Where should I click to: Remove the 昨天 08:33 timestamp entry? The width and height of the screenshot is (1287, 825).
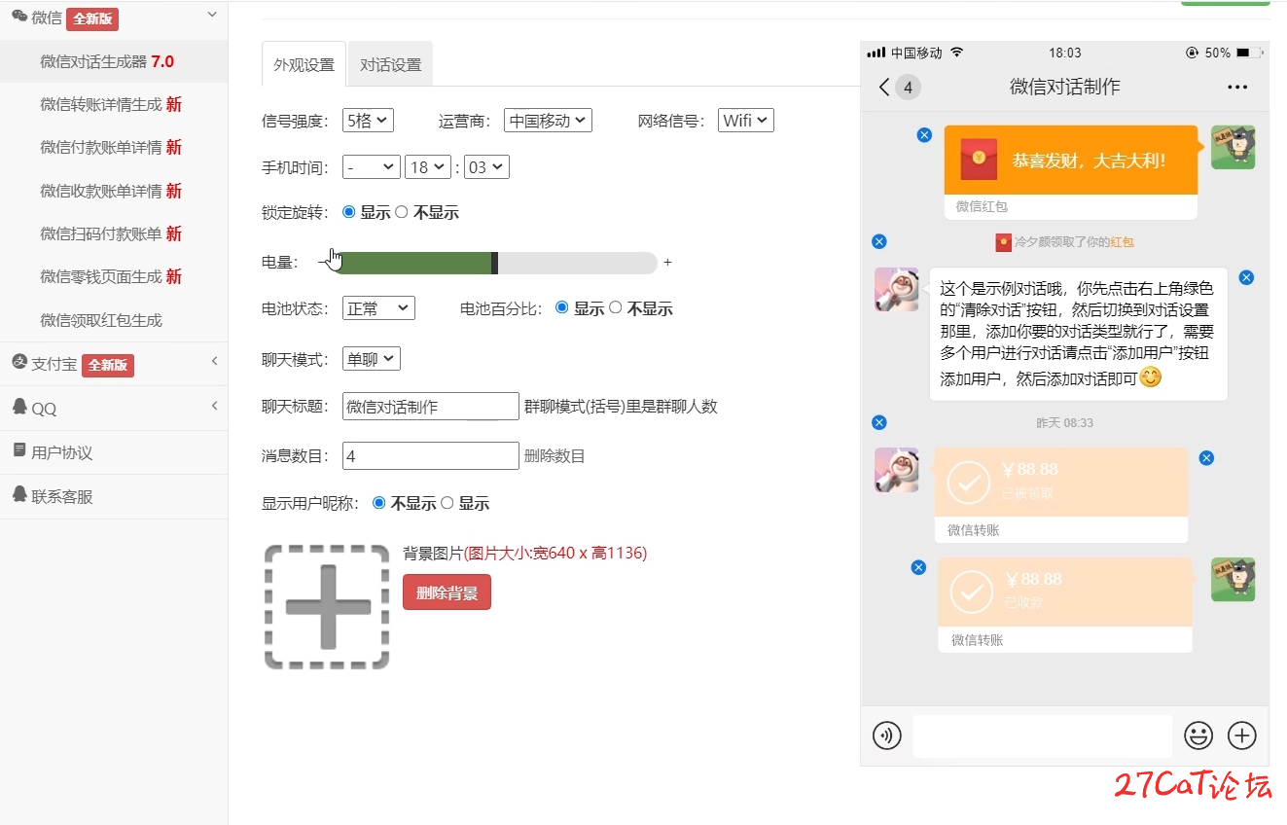tap(879, 422)
